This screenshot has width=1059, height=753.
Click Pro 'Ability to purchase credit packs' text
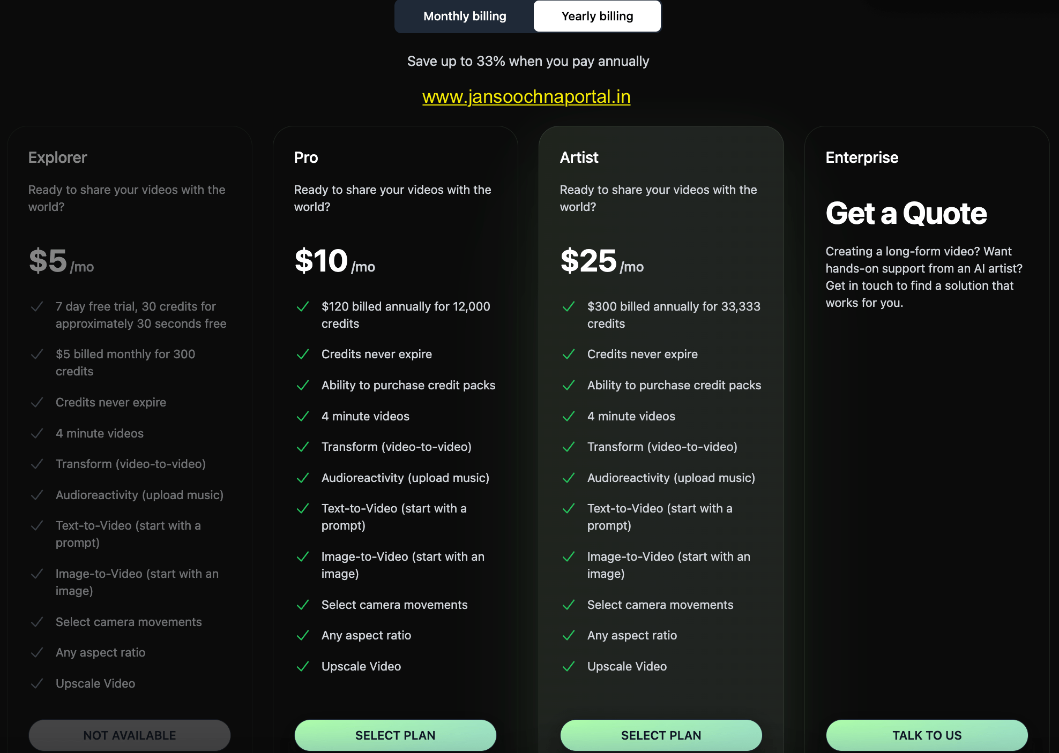(x=408, y=385)
